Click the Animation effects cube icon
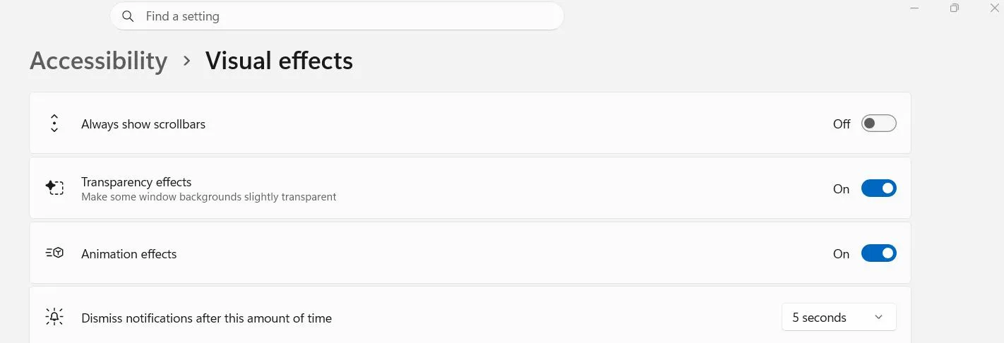The image size is (1004, 343). (x=54, y=253)
